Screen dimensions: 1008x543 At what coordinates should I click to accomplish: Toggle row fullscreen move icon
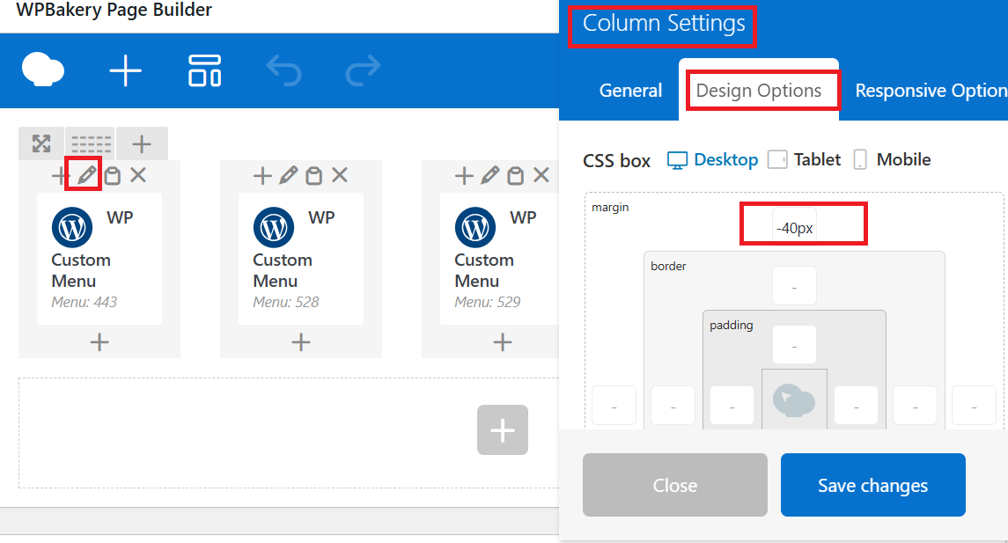coord(41,143)
